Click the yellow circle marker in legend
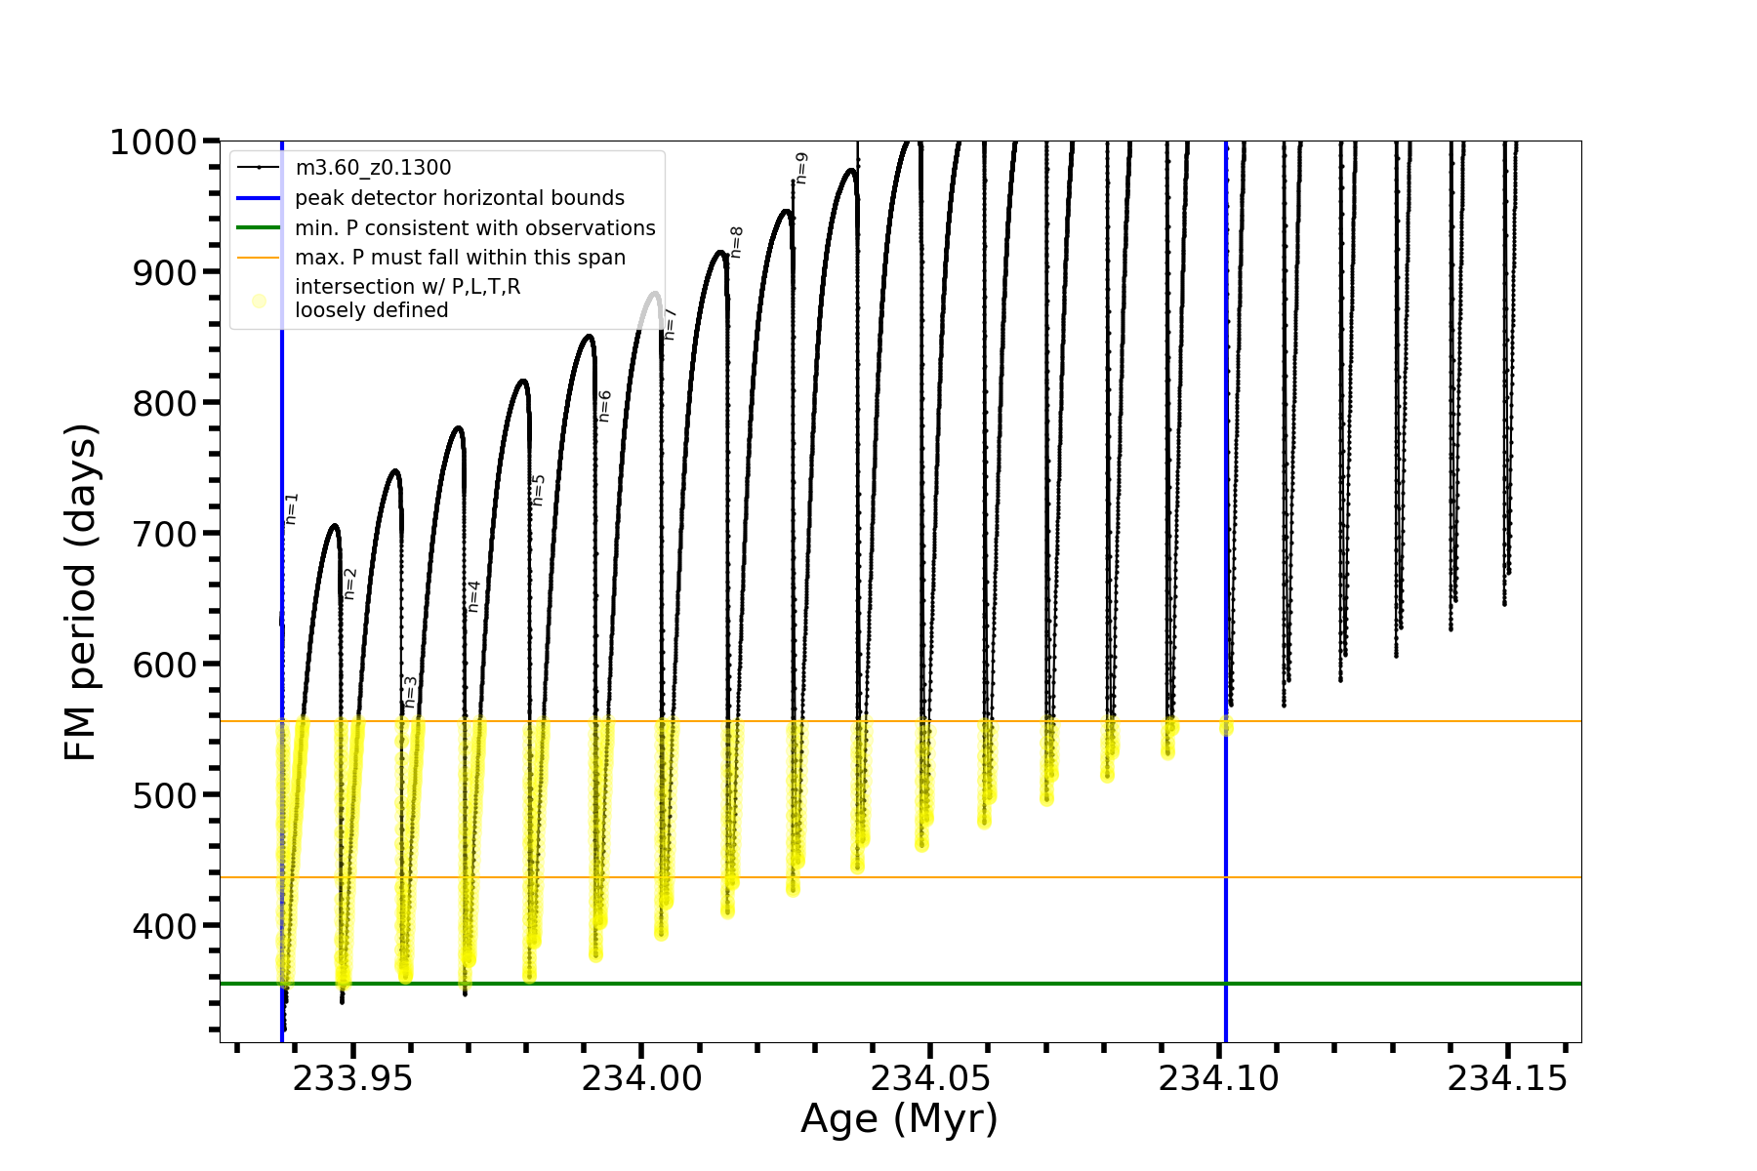This screenshot has width=1757, height=1171. [259, 301]
